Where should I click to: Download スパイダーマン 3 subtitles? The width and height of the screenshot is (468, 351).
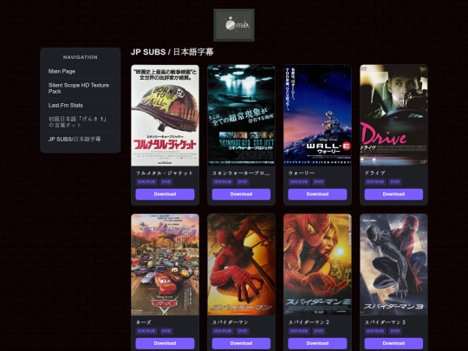393,343
